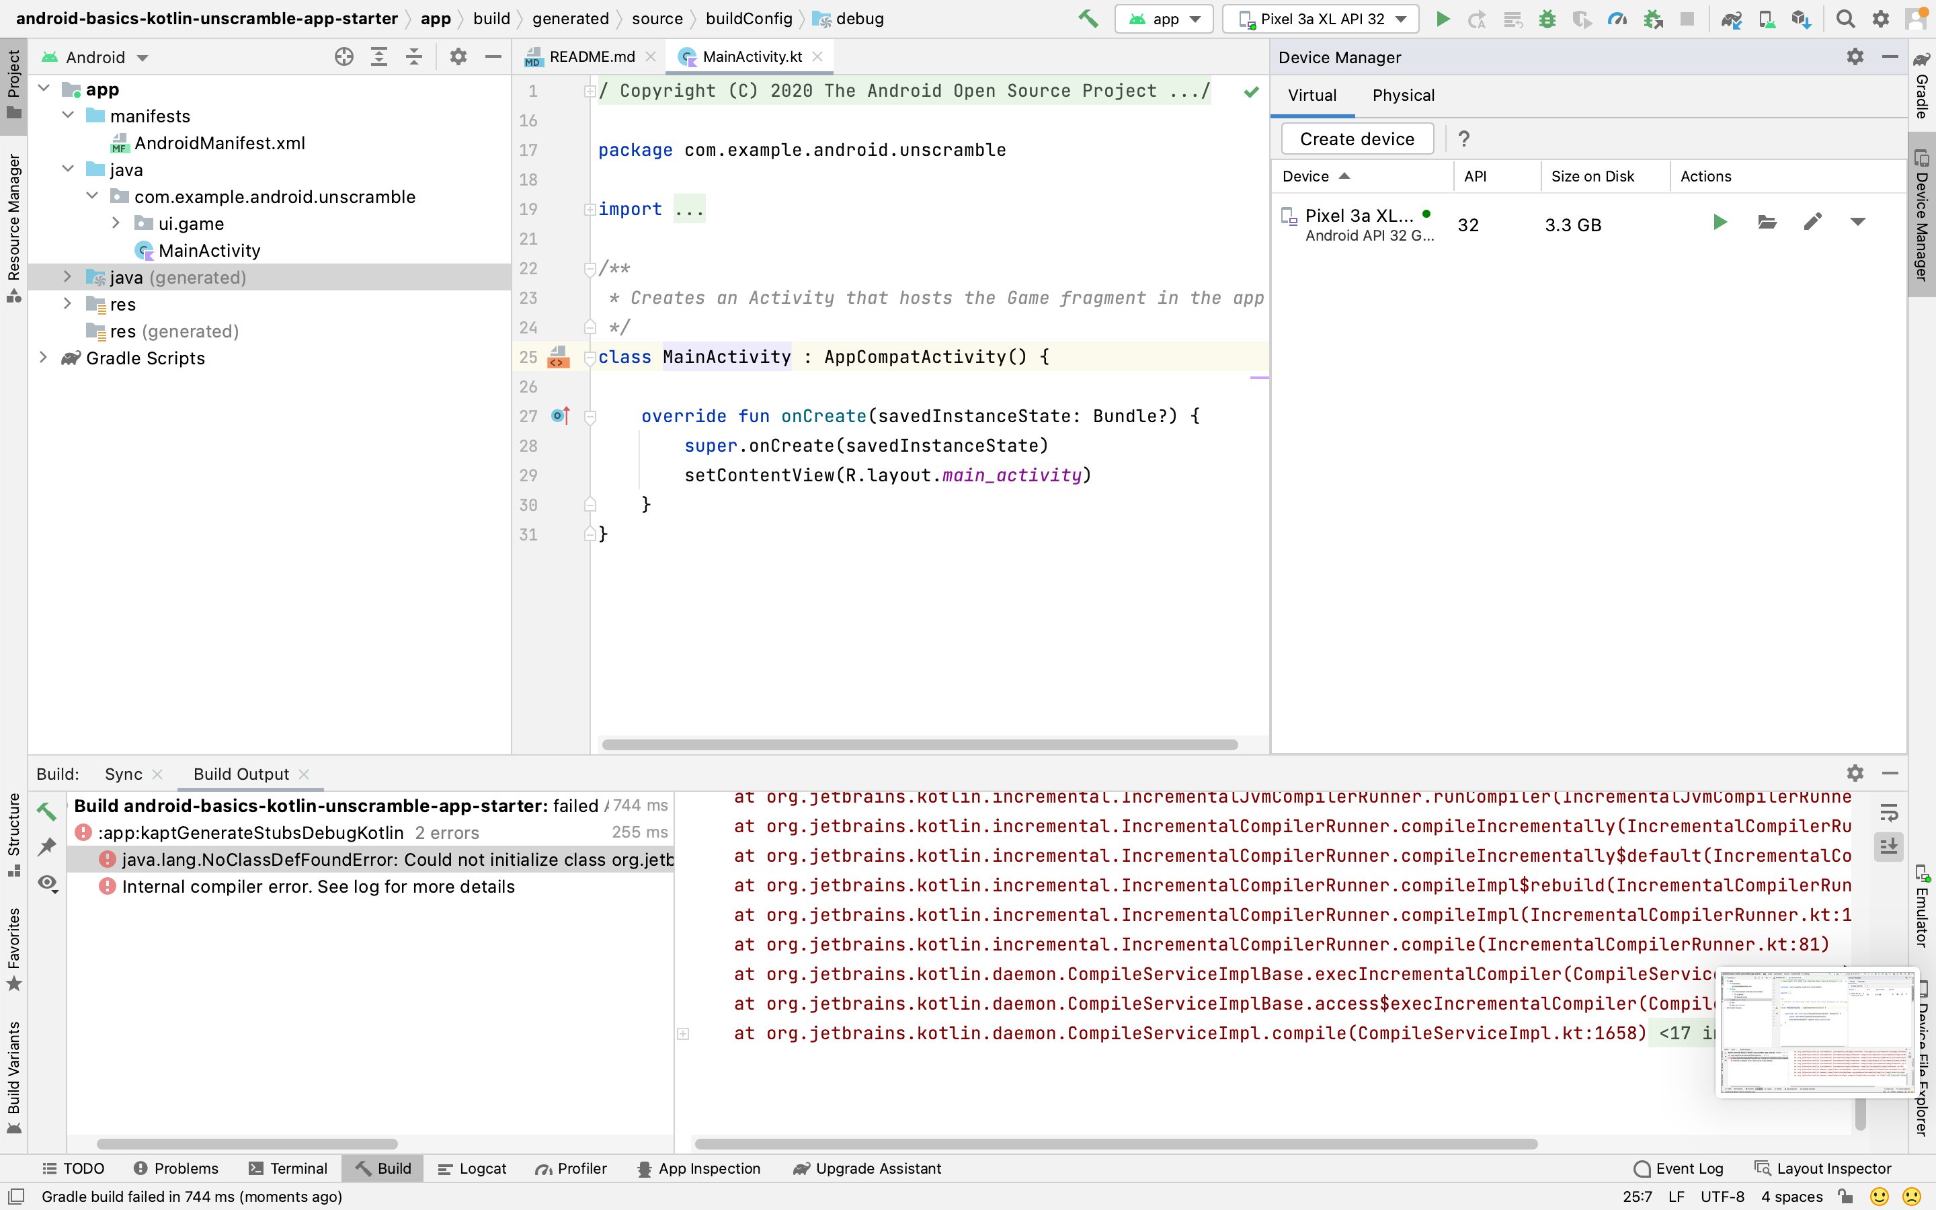
Task: Open App Inspection
Action: tap(699, 1168)
